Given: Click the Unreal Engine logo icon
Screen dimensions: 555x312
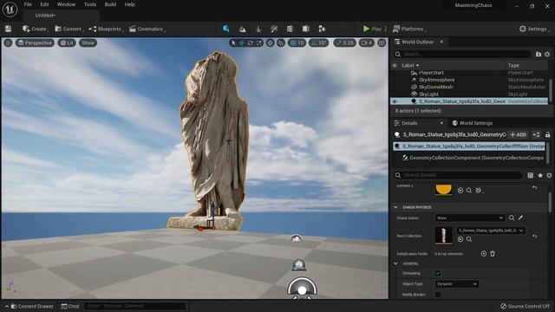Looking at the screenshot, I should (x=10, y=10).
